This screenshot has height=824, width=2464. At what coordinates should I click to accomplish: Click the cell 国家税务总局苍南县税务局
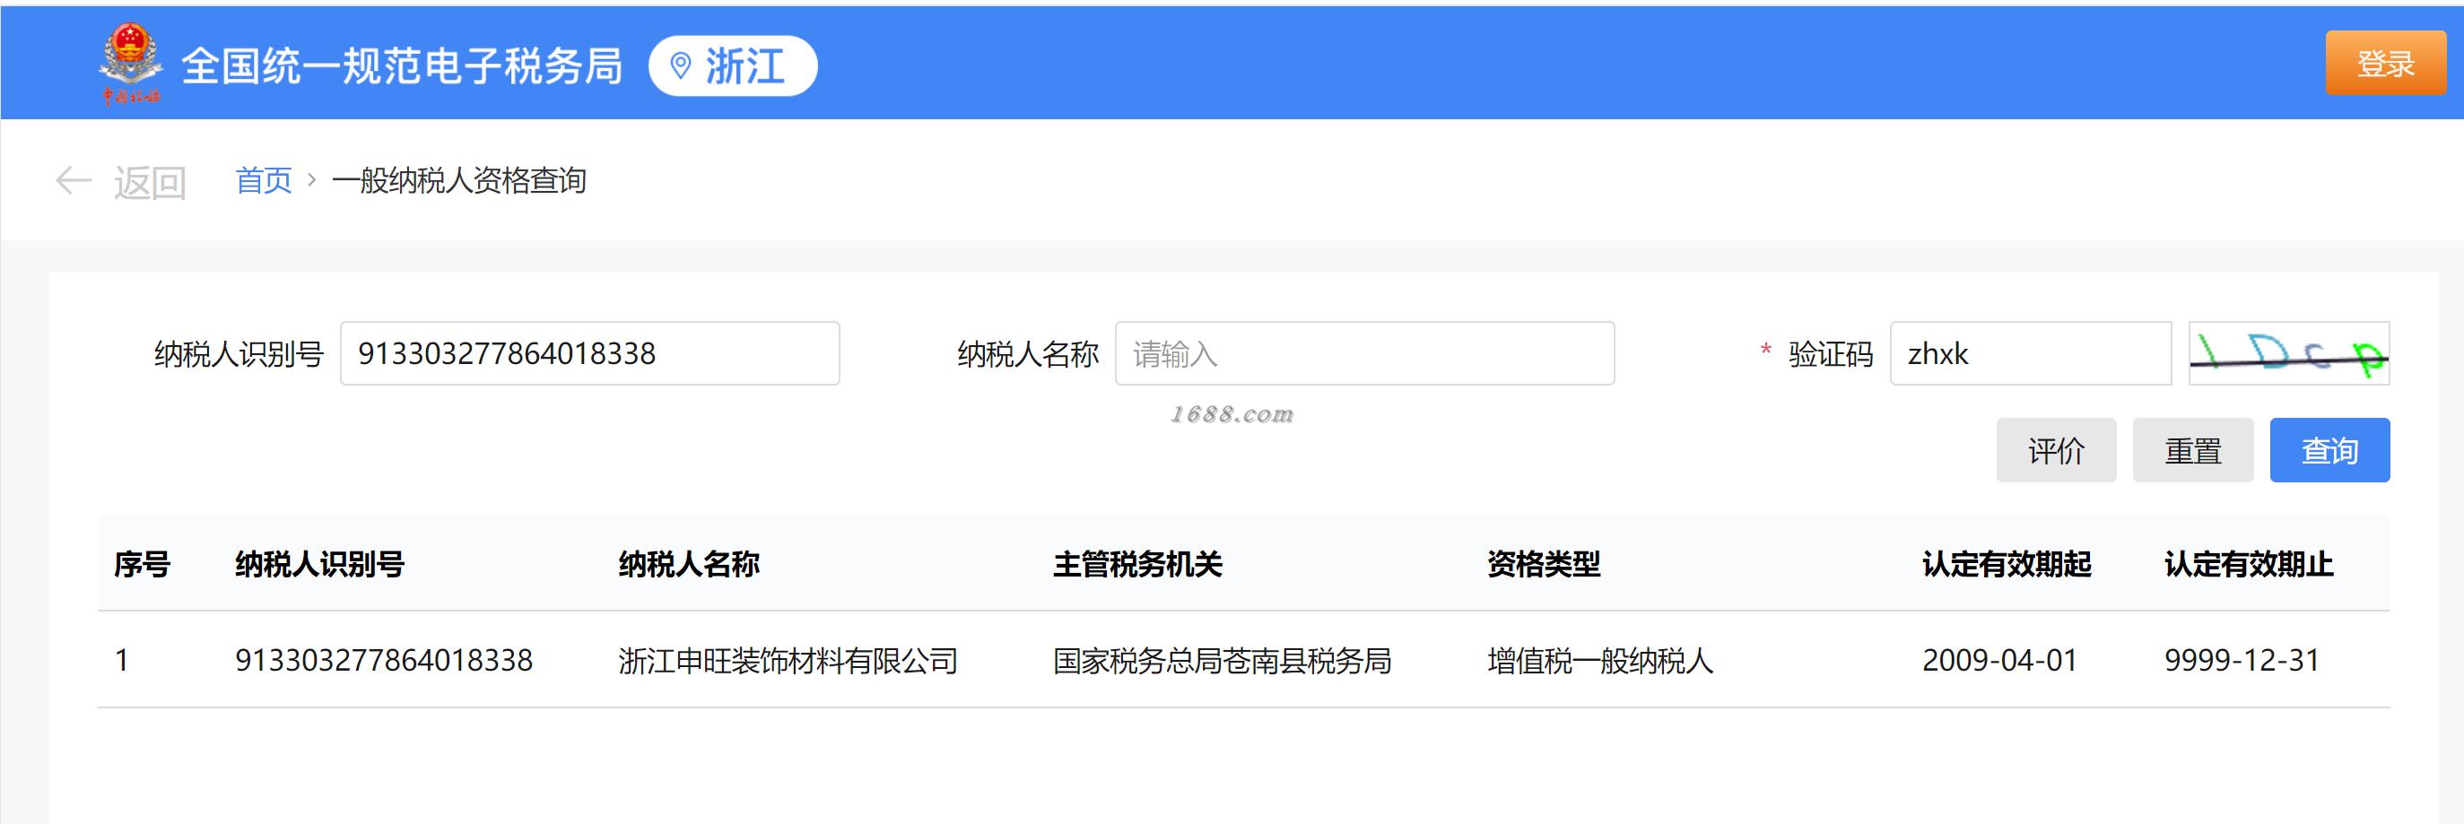coord(1222,661)
